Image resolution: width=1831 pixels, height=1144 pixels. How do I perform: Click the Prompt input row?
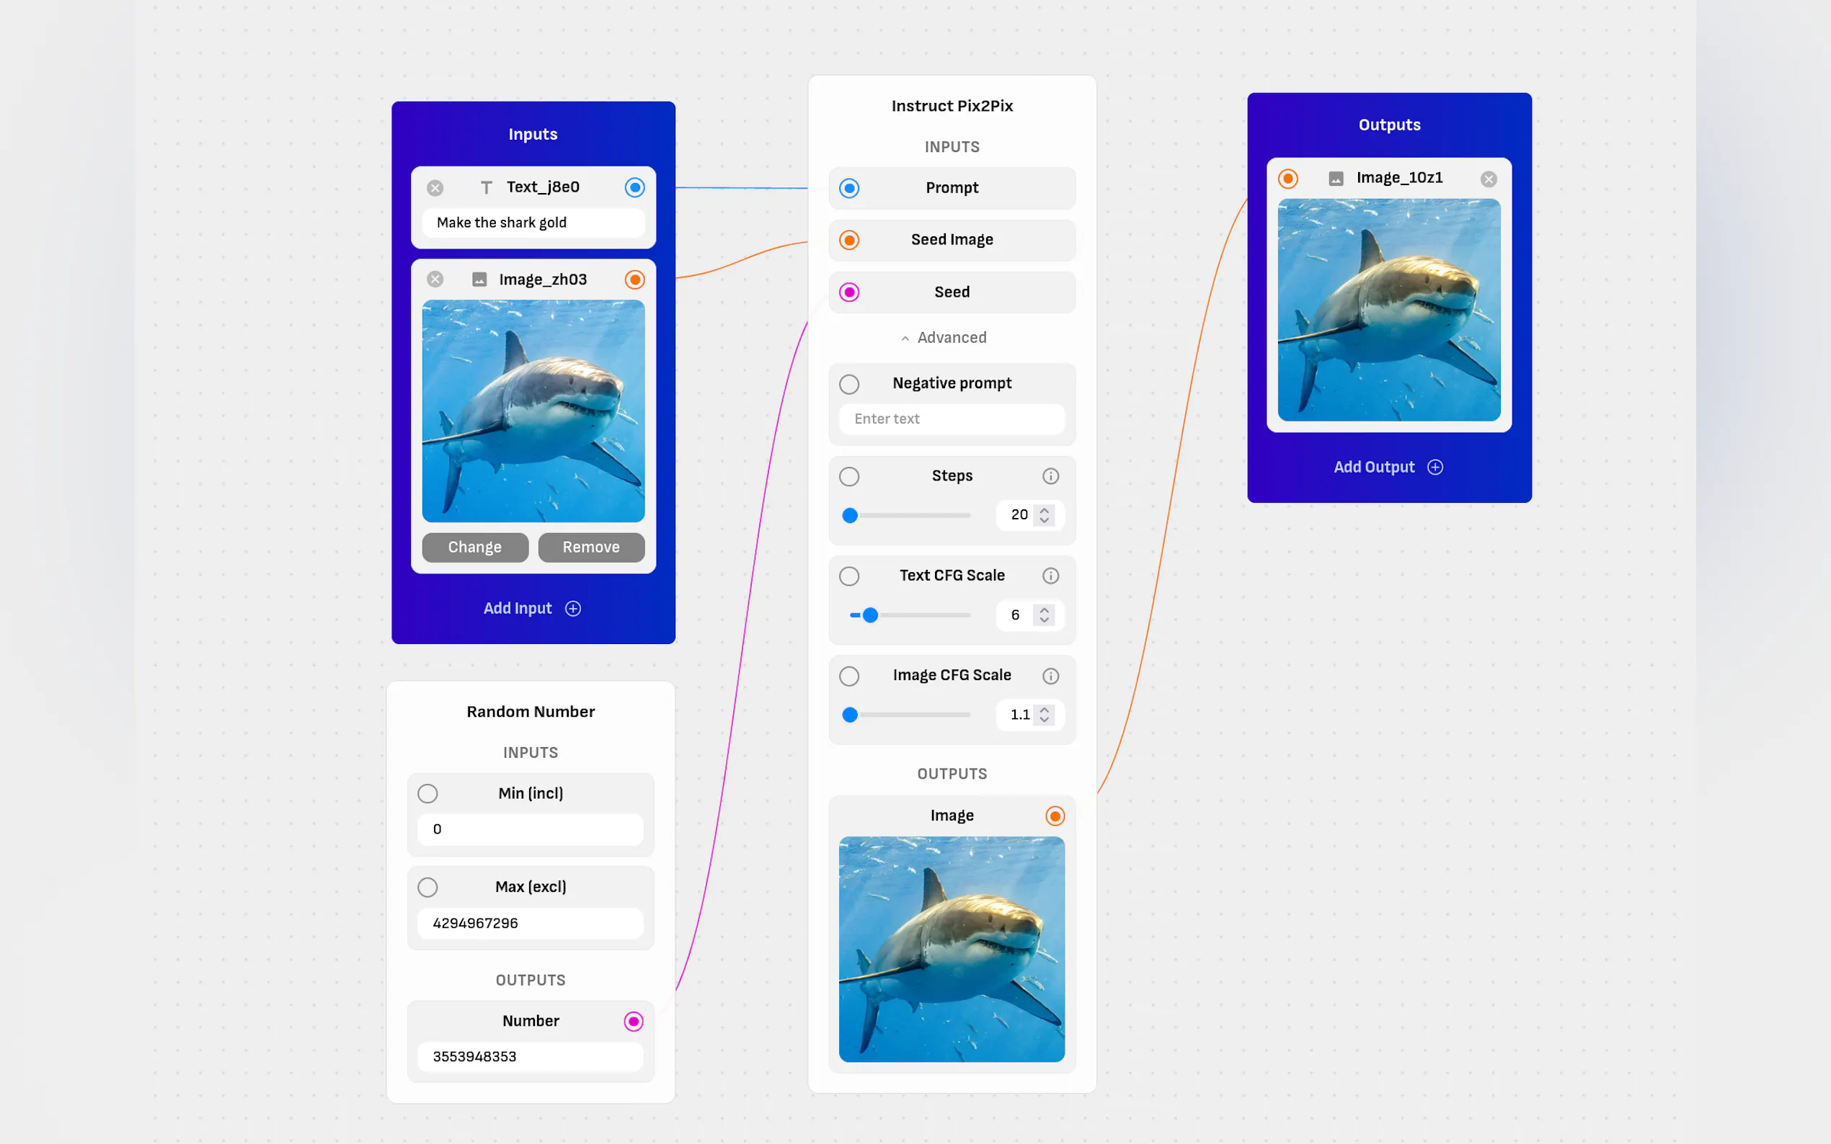pyautogui.click(x=952, y=187)
